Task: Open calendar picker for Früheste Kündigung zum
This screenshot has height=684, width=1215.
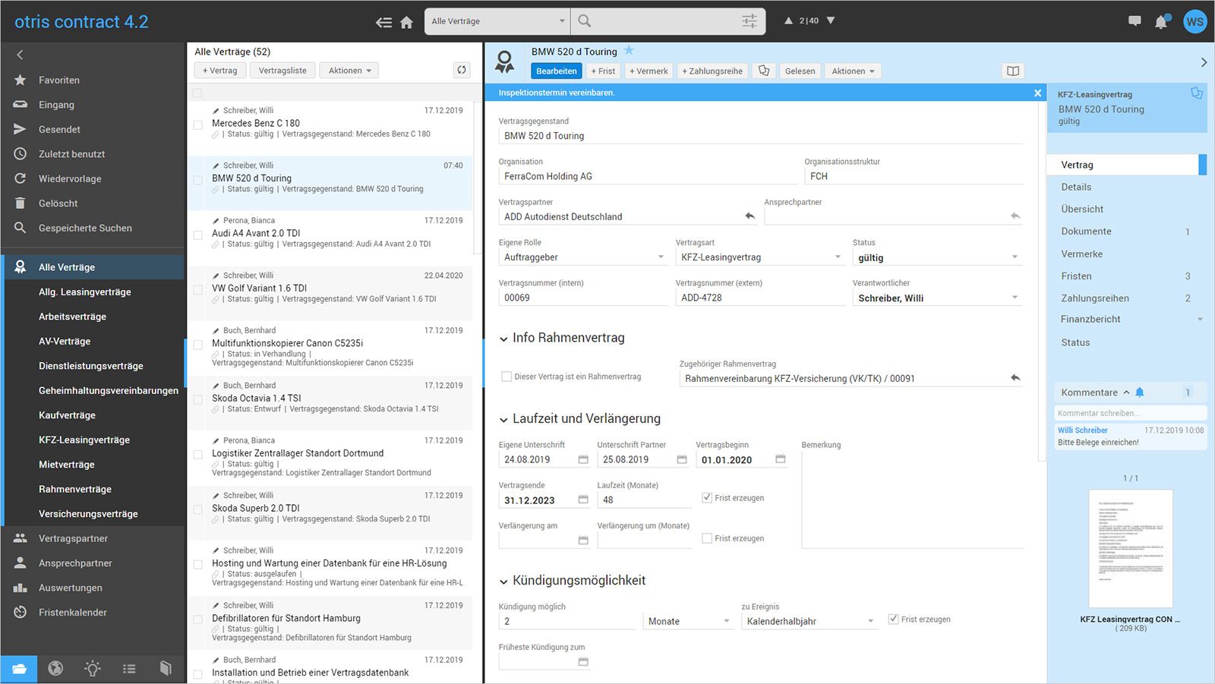Action: 583,661
